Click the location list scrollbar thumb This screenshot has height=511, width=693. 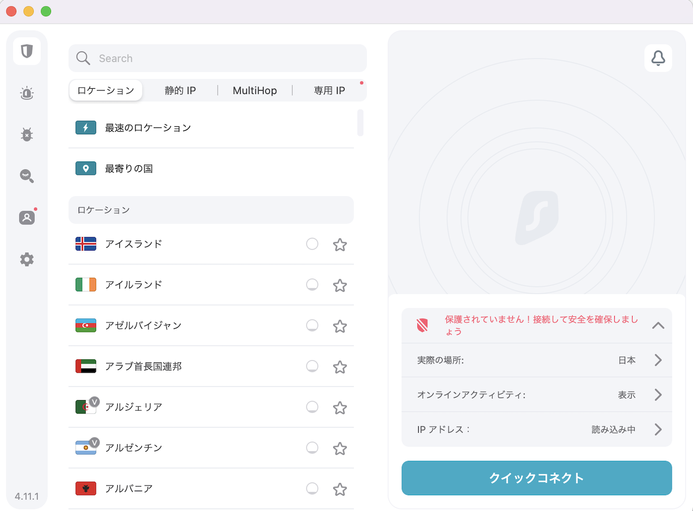pos(360,122)
